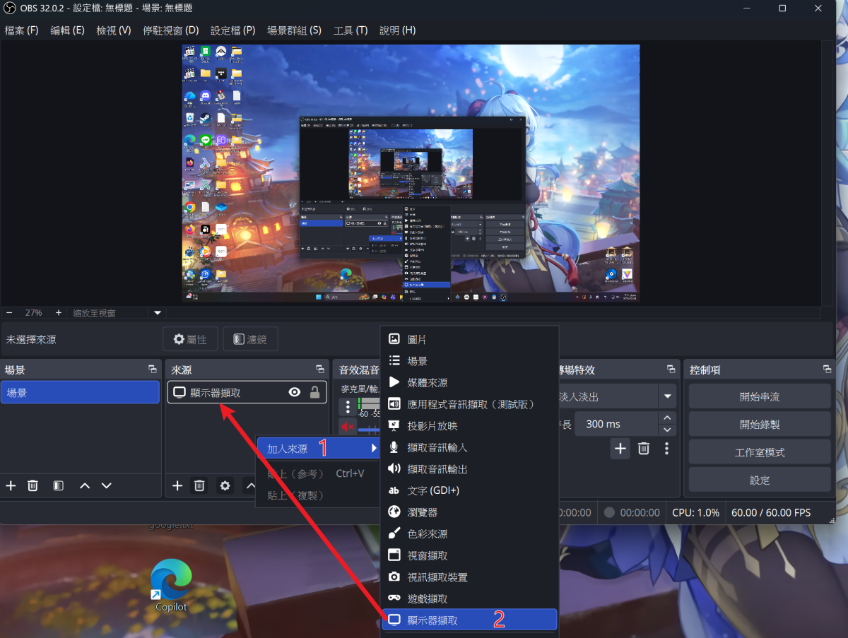Hide 顯示器擷取 source via eye icon
This screenshot has width=848, height=638.
click(x=295, y=392)
